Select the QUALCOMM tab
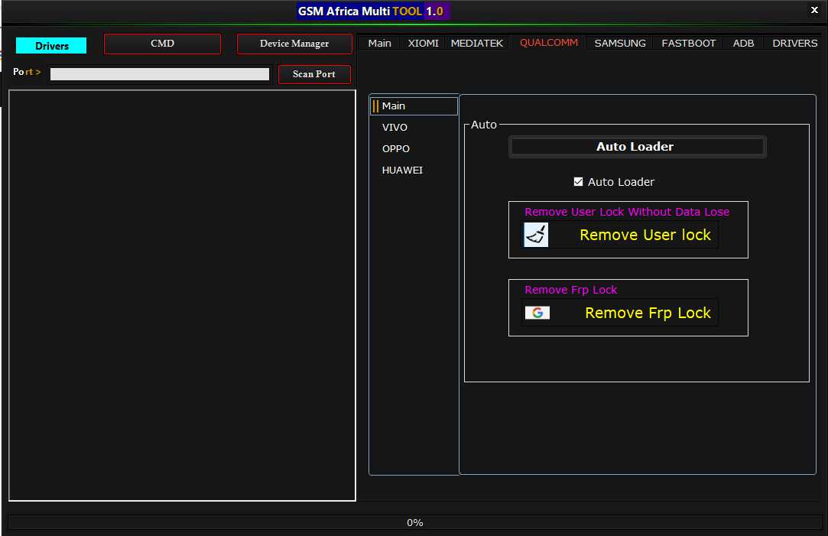The width and height of the screenshot is (828, 536). (x=548, y=43)
